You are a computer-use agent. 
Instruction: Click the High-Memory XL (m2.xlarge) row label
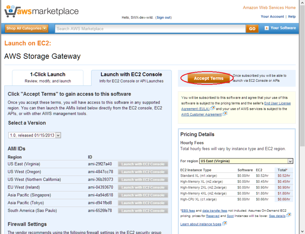(x=202, y=182)
